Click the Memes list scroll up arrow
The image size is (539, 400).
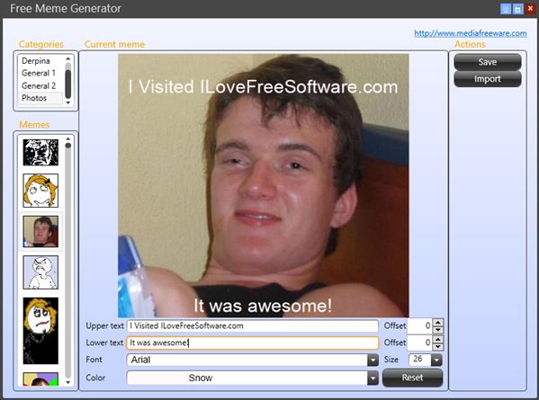click(68, 138)
